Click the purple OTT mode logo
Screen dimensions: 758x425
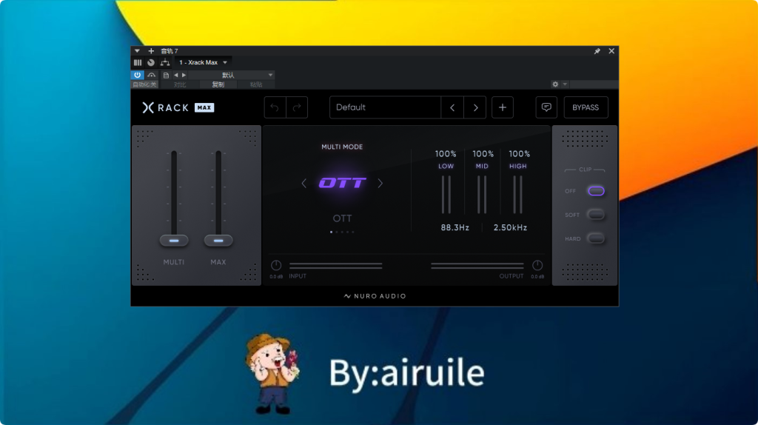[x=342, y=183]
